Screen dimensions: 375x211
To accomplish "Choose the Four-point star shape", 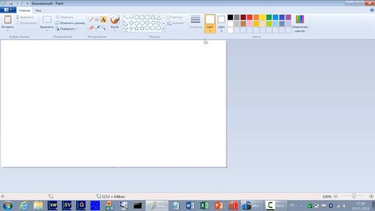I will click(131, 29).
